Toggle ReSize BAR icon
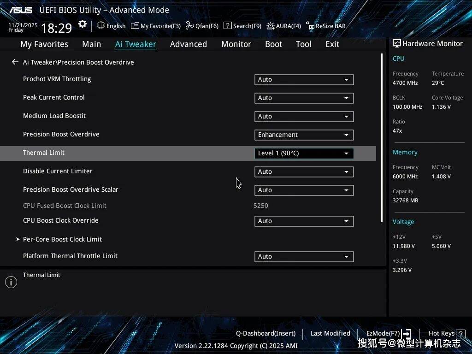 pos(310,26)
